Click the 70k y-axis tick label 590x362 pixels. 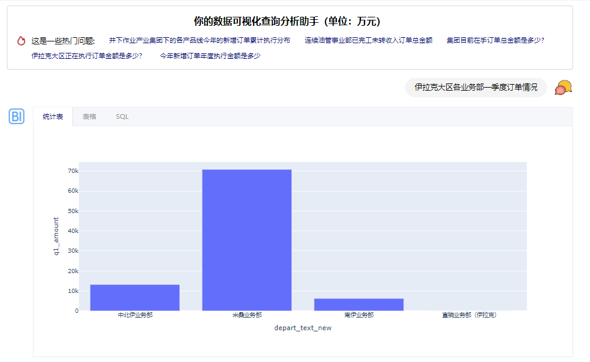(73, 171)
